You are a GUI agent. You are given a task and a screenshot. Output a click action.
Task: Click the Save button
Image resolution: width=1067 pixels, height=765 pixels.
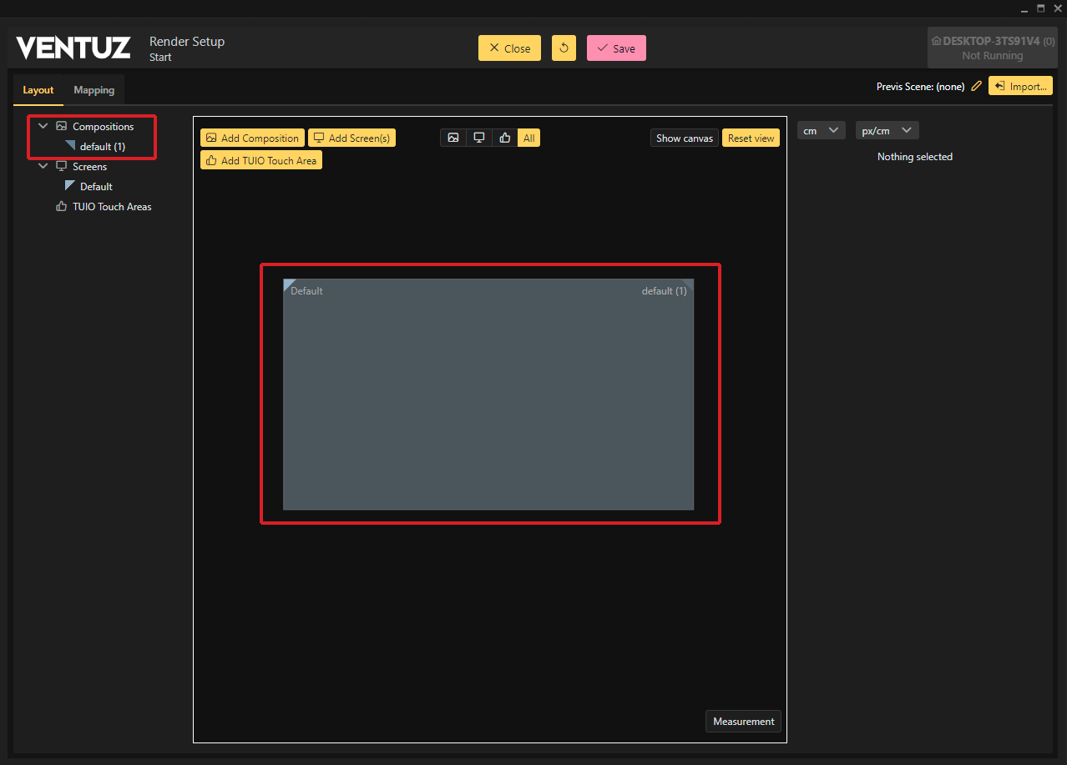pyautogui.click(x=616, y=48)
